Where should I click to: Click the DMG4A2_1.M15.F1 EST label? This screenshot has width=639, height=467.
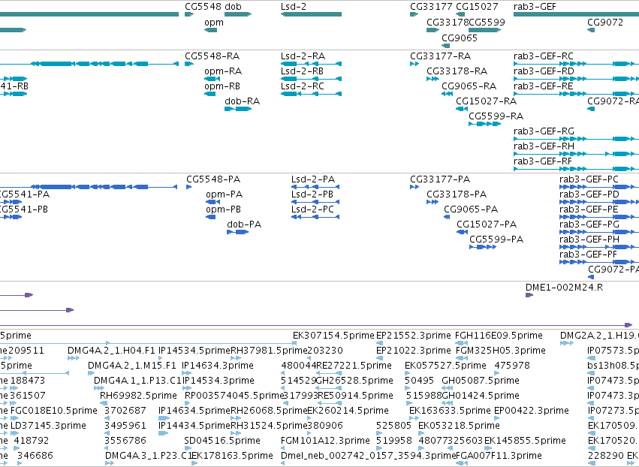[x=132, y=366]
